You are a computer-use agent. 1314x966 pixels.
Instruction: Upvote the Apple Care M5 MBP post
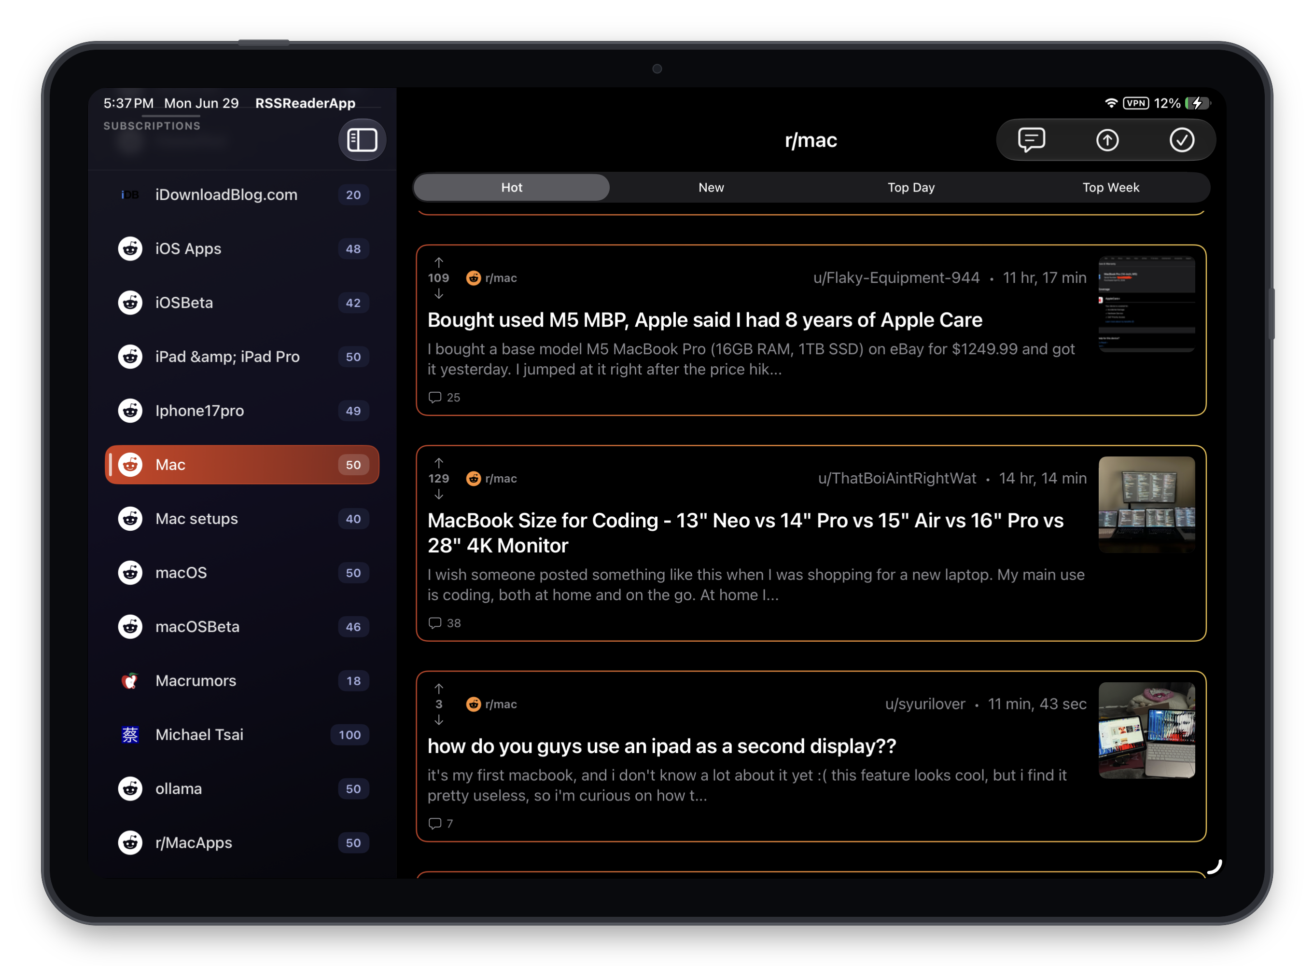438,262
